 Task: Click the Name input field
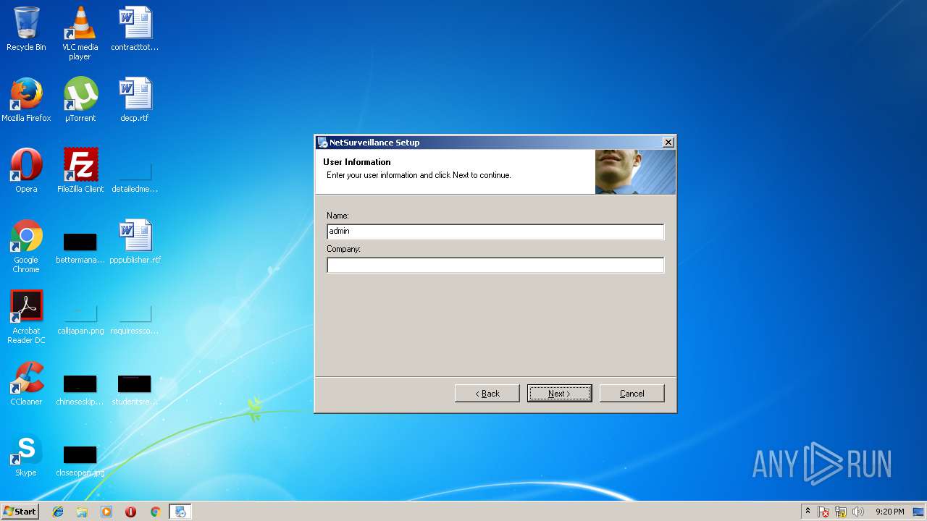point(495,232)
